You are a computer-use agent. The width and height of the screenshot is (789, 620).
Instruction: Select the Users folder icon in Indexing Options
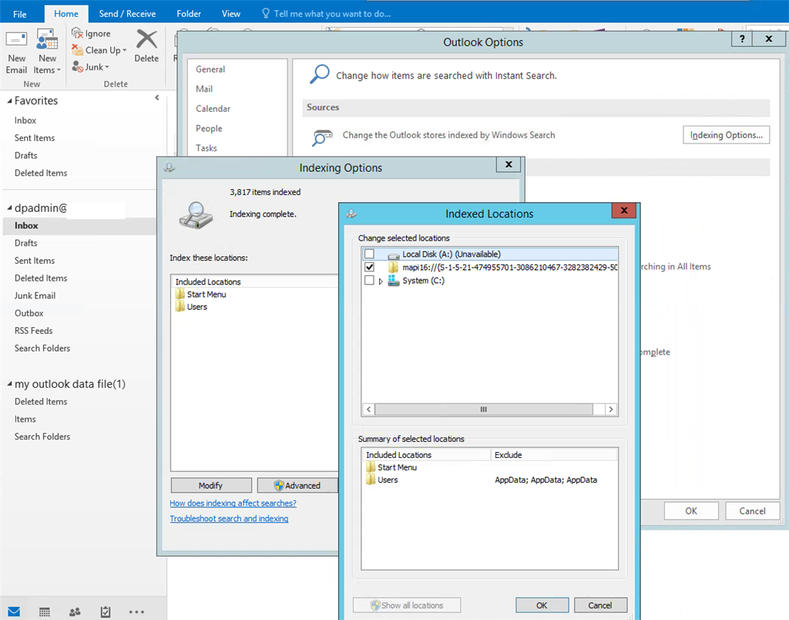tap(180, 307)
